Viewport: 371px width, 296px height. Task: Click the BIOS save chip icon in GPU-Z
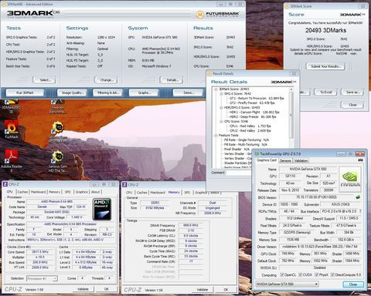(358, 197)
